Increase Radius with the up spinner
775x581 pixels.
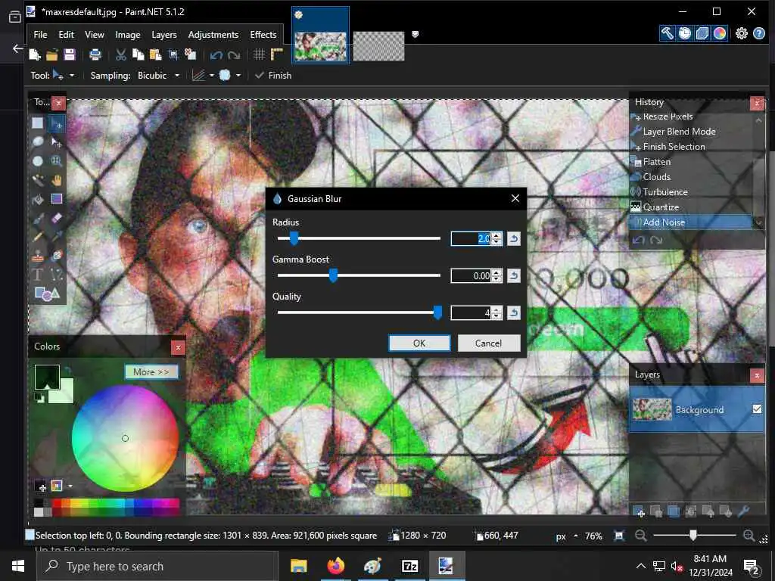coord(497,236)
